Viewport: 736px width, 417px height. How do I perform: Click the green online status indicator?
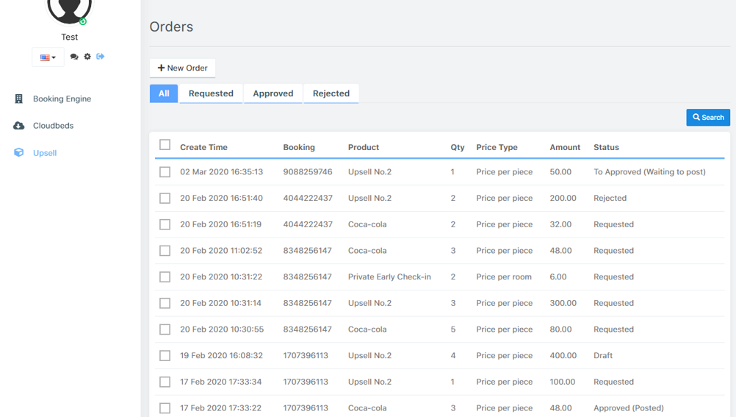click(83, 21)
